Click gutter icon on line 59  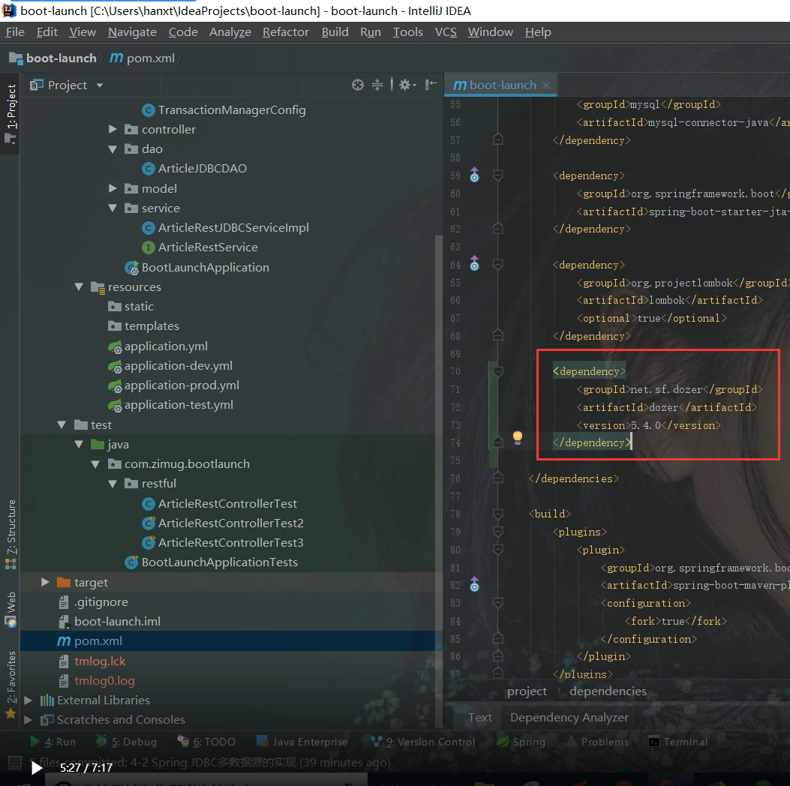475,175
